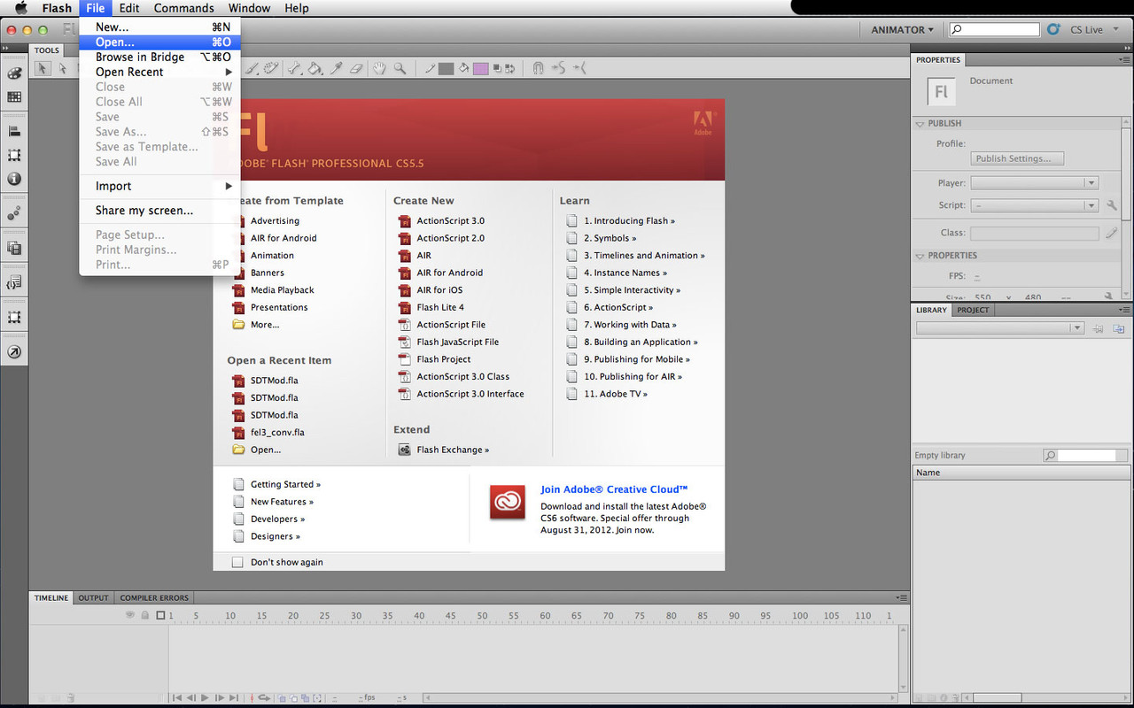Click the Publish Settings... button

tap(1017, 158)
